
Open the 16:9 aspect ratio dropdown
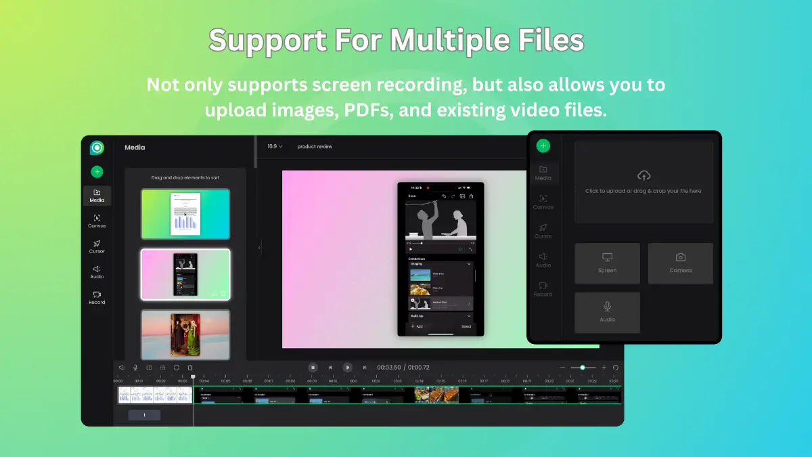pos(275,146)
